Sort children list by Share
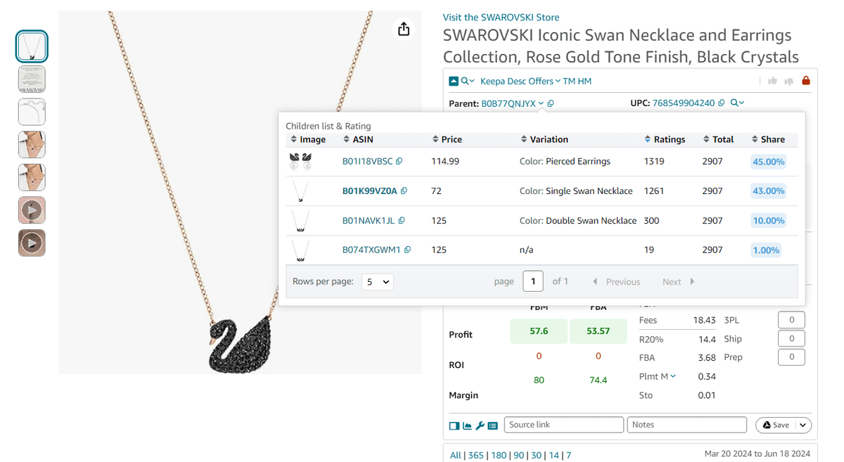Screen dimensions: 844x462 pos(768,139)
